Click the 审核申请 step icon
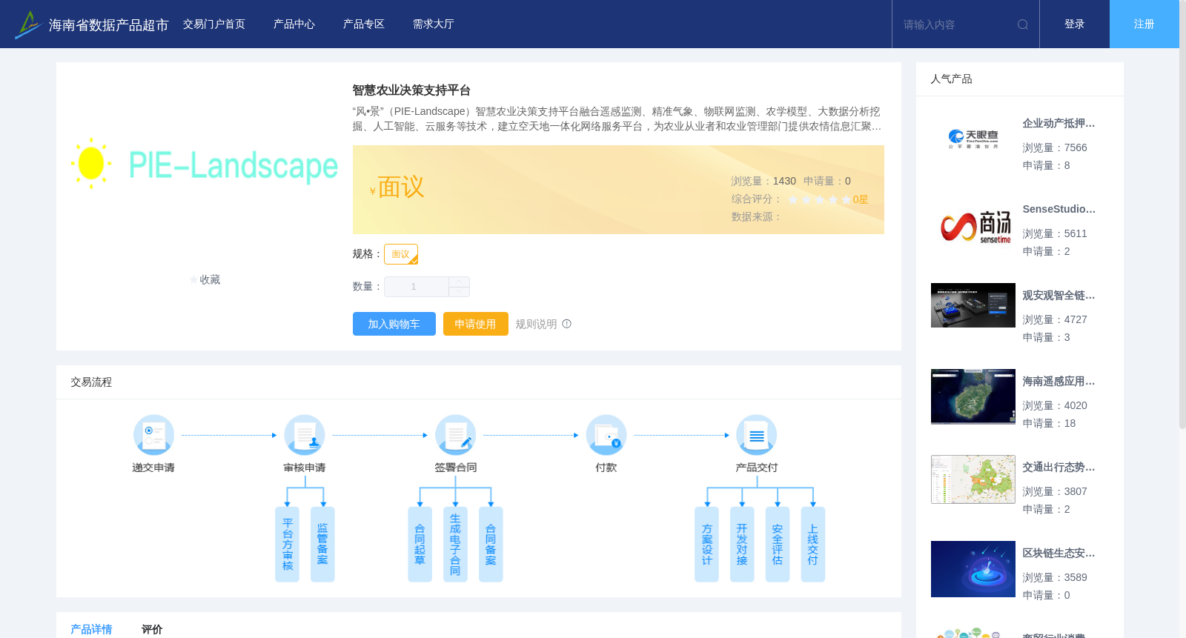 coord(305,435)
